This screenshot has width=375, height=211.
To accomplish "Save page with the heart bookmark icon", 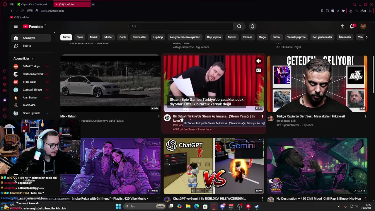I will pos(343,11).
